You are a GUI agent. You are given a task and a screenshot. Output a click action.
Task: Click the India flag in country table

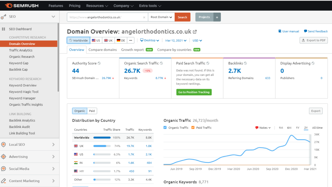pyautogui.click(x=76, y=163)
